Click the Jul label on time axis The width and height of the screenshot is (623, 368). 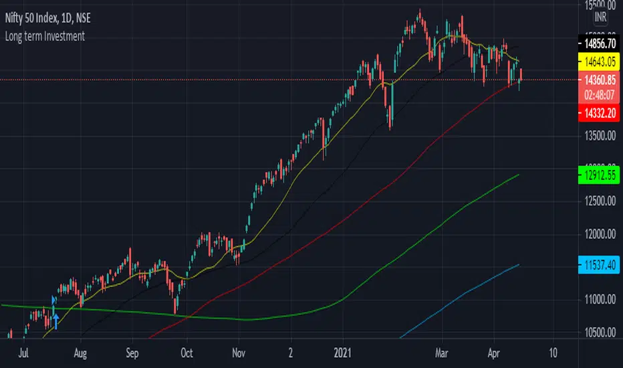tap(23, 353)
